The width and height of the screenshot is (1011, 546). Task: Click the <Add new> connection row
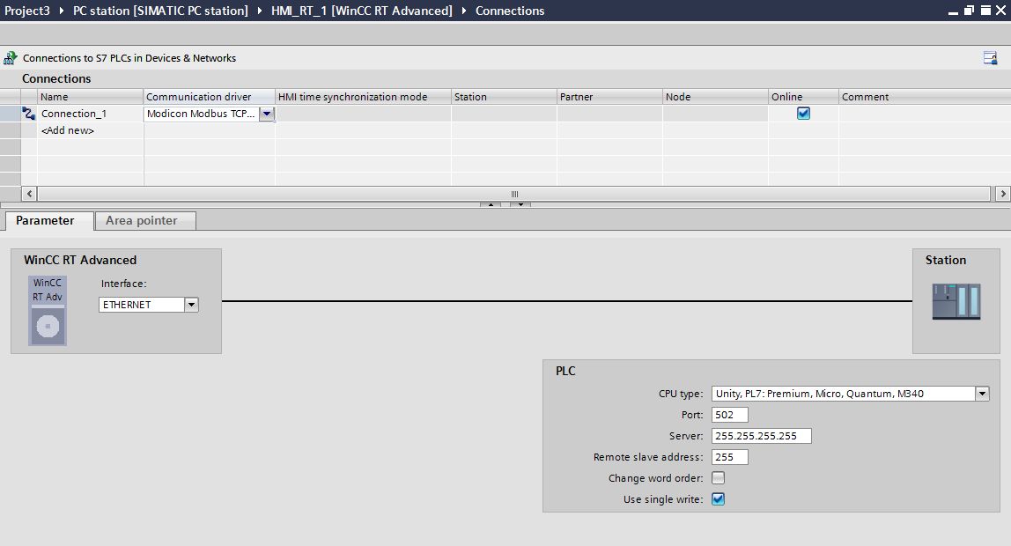click(68, 130)
